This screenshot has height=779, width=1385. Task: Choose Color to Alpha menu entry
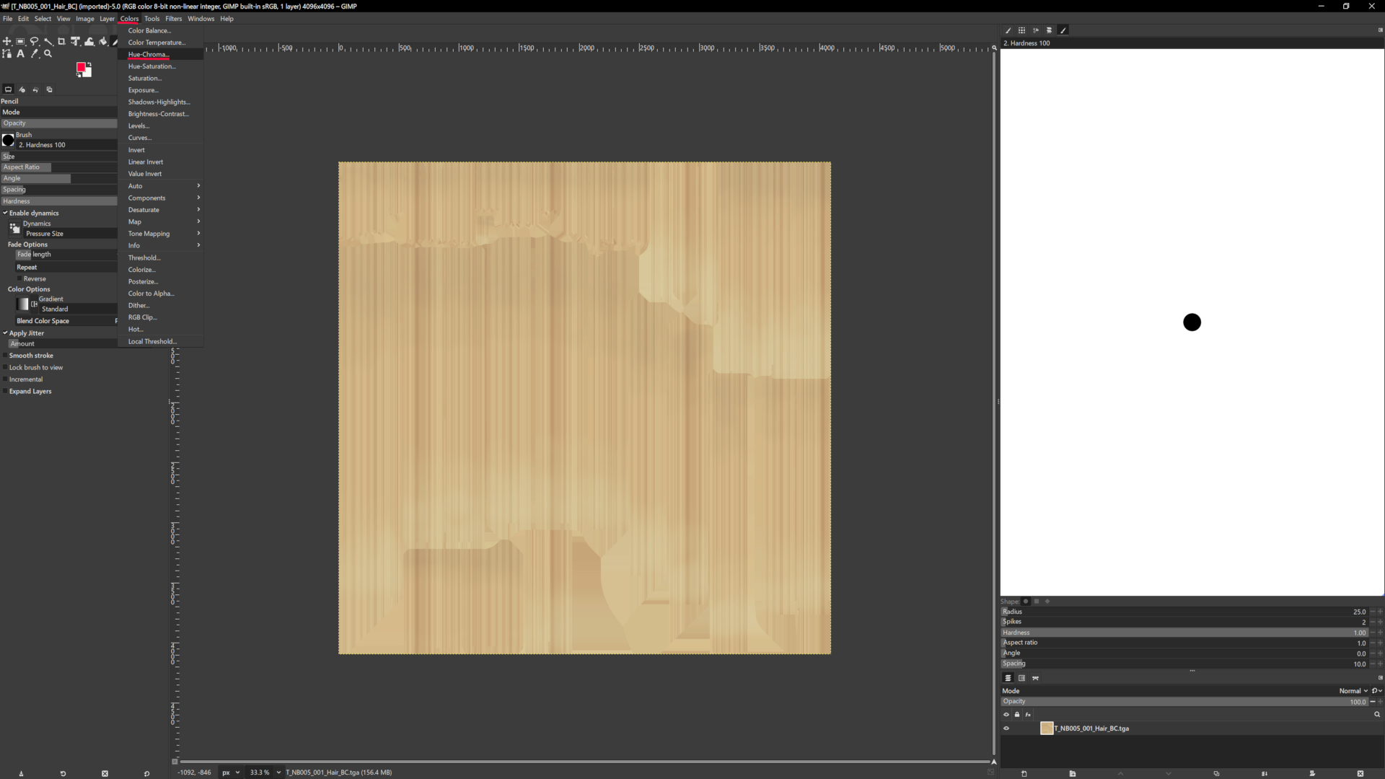pyautogui.click(x=160, y=294)
